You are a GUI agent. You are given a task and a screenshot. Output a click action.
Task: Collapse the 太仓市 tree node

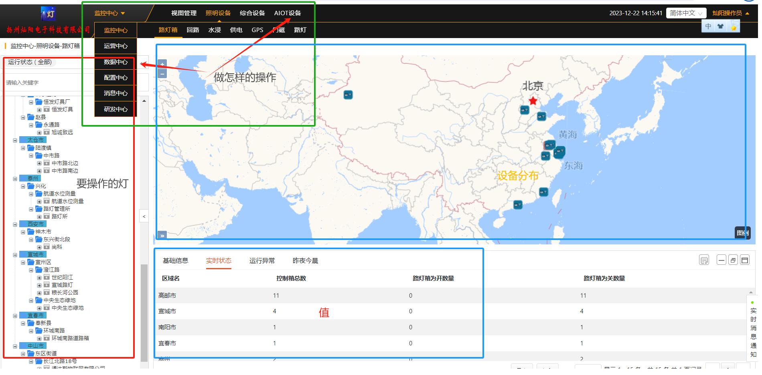pyautogui.click(x=15, y=140)
